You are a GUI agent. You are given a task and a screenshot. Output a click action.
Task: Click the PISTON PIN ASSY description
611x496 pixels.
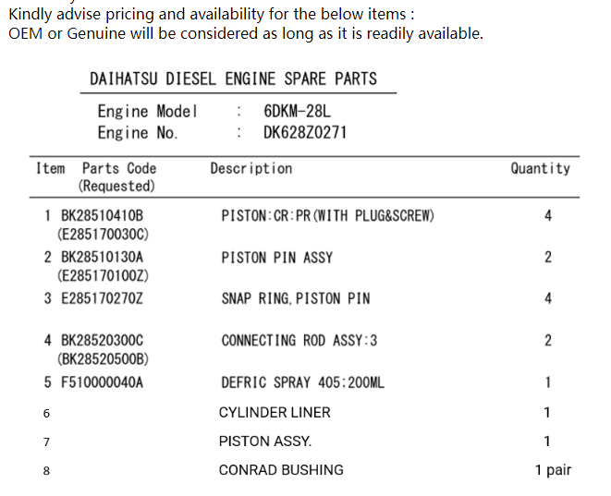(x=276, y=258)
